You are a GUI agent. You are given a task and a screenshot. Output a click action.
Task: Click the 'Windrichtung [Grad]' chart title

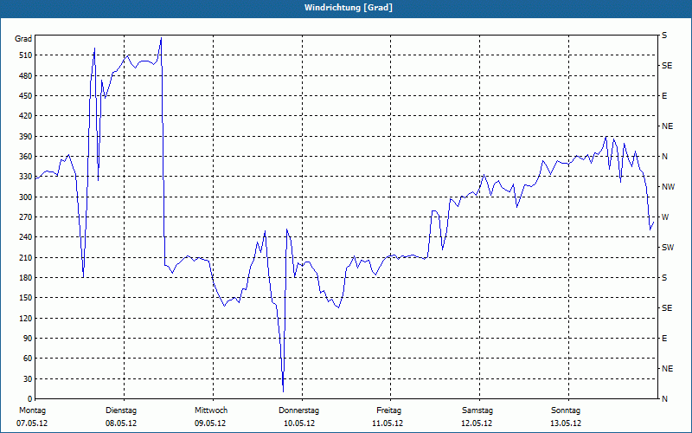coord(349,8)
